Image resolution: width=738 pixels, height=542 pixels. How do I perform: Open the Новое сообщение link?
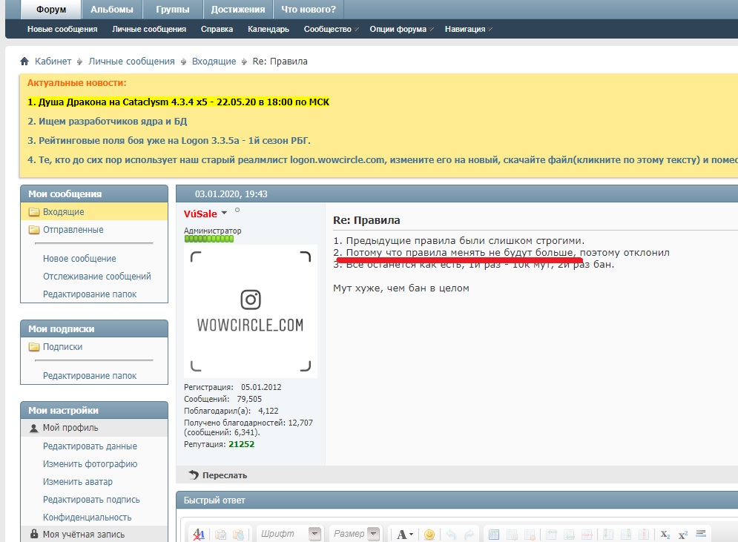[x=79, y=259]
